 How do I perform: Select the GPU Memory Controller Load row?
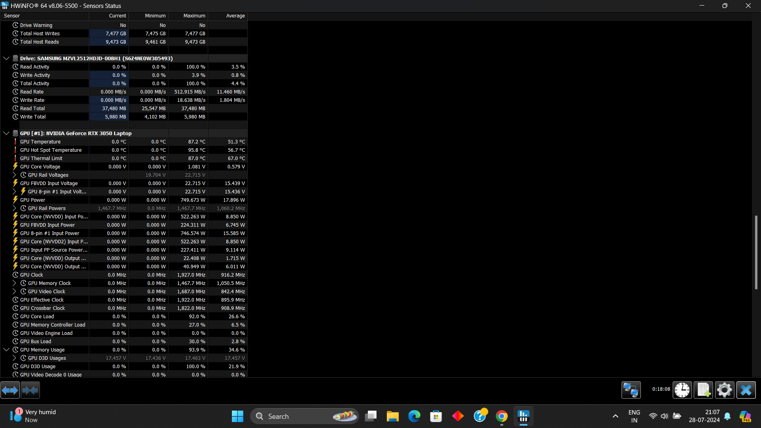tap(124, 325)
